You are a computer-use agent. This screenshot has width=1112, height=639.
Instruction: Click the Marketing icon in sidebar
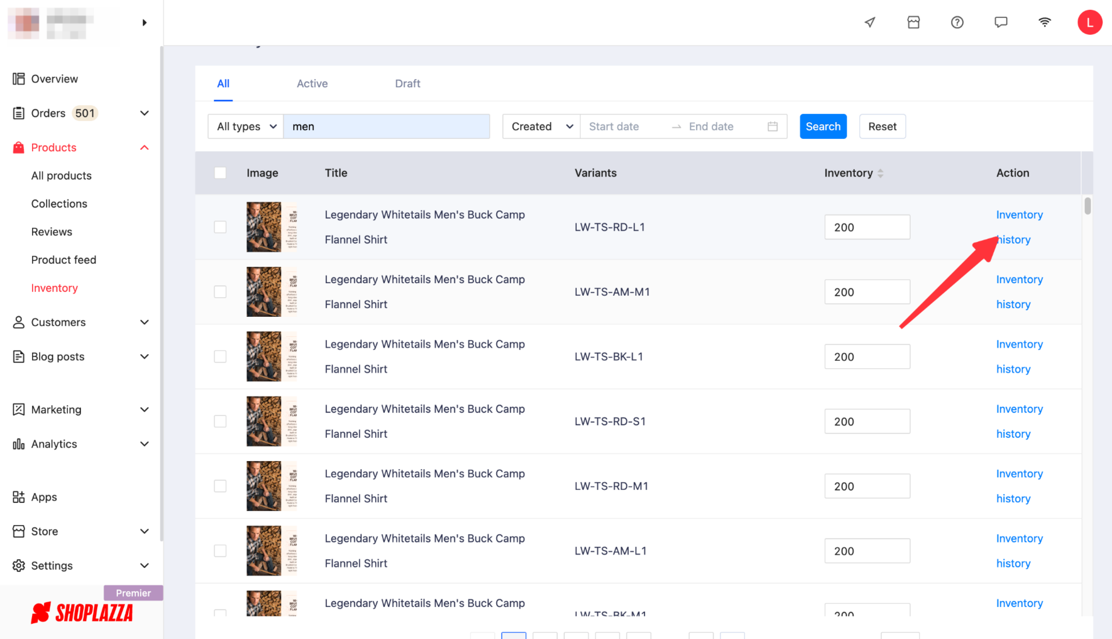19,409
